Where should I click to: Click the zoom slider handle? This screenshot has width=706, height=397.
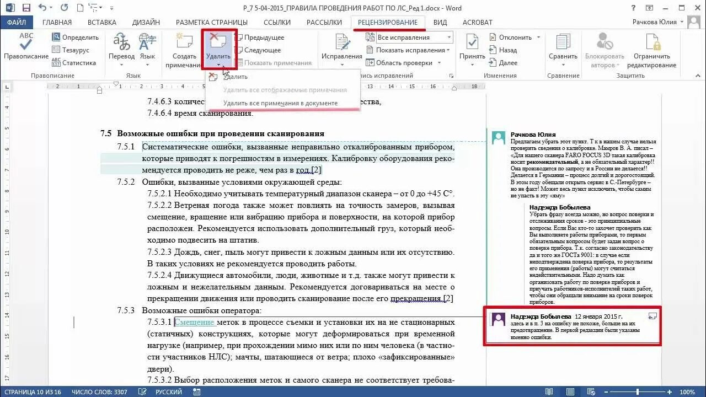point(638,392)
